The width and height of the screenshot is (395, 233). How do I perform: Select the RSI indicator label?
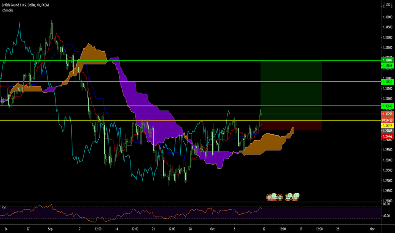(3, 207)
